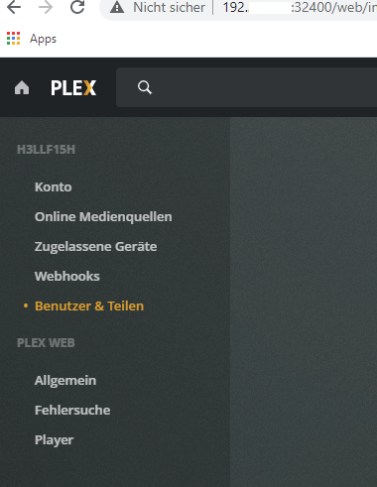The width and height of the screenshot is (377, 487).
Task: Select Player settings in sidebar
Action: point(54,440)
